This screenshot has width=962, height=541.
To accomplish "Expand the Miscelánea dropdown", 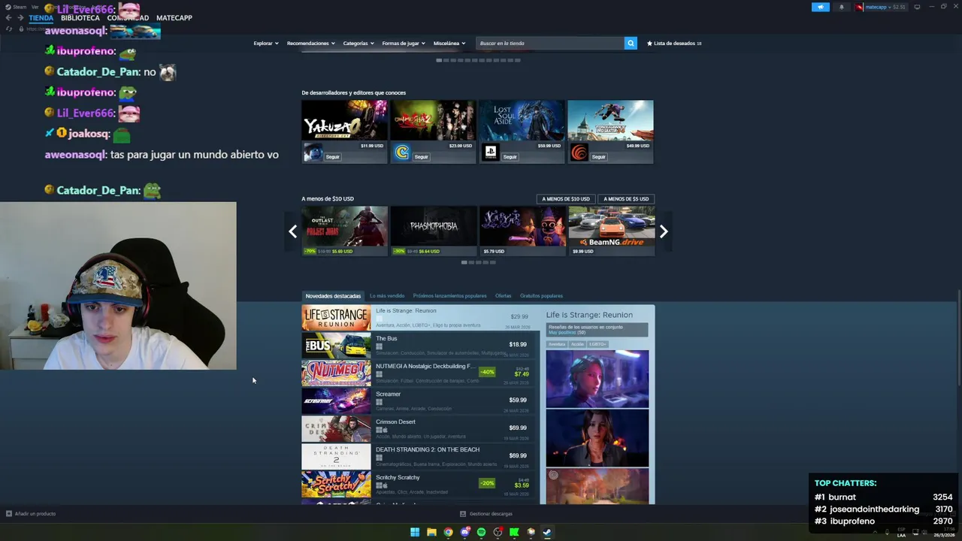I will click(x=449, y=43).
